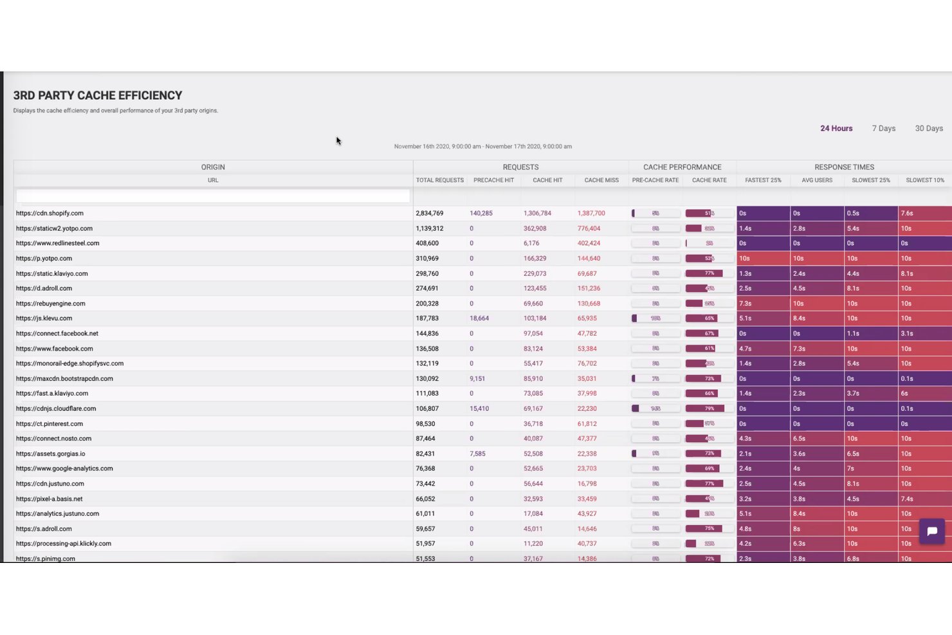Click the URL filter input field
Screen dimensions: 952x635
pyautogui.click(x=213, y=196)
